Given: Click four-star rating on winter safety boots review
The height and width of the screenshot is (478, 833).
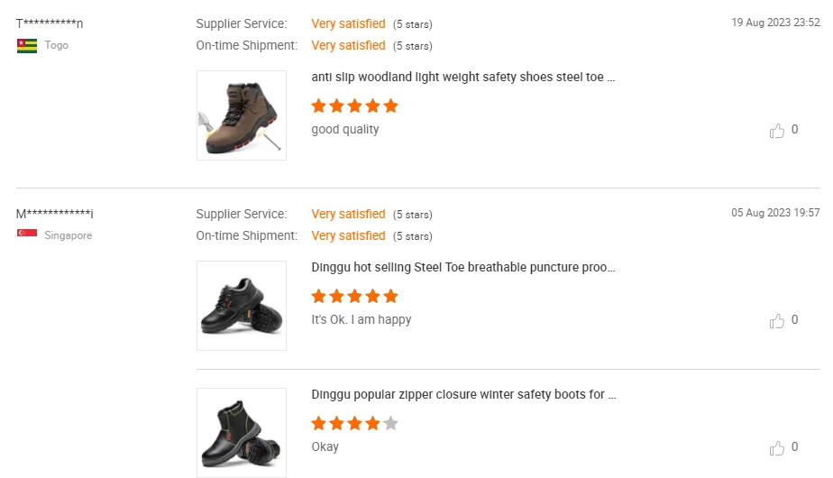Looking at the screenshot, I should click(x=354, y=424).
